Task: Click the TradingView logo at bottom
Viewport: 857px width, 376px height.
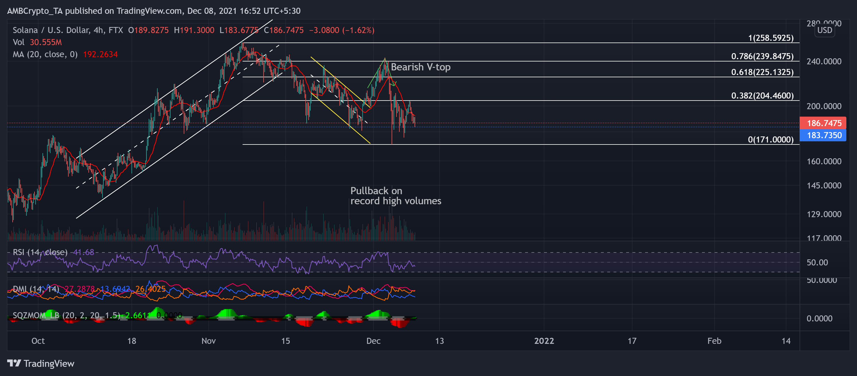Action: point(40,363)
